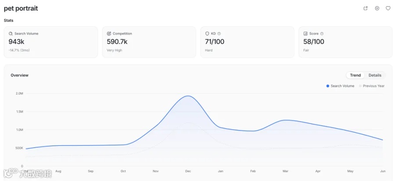Open keyword in external link icon

point(366,8)
